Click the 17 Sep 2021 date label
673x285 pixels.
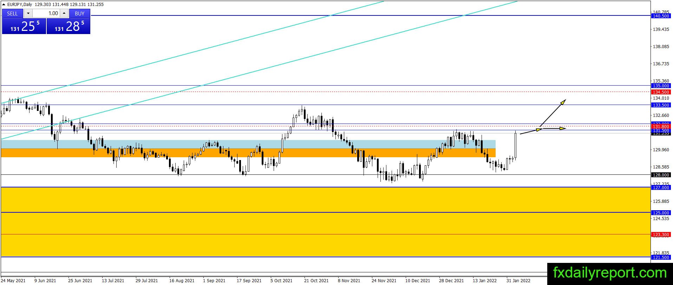[x=249, y=281]
